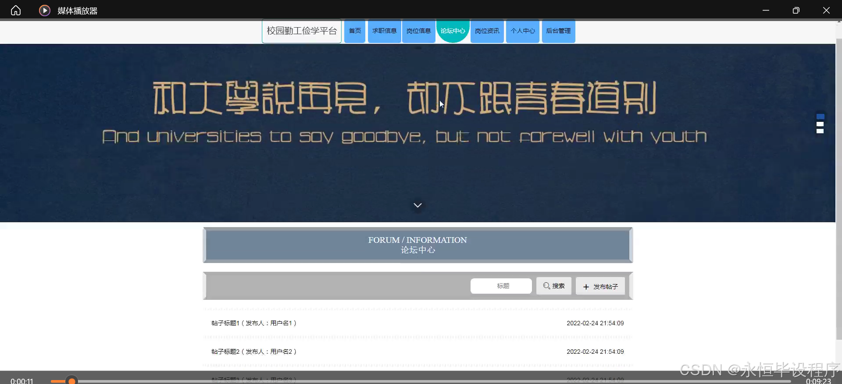Screen dimensions: 842x384
Task: Open the 岗位资讯 navigation tab
Action: (487, 31)
